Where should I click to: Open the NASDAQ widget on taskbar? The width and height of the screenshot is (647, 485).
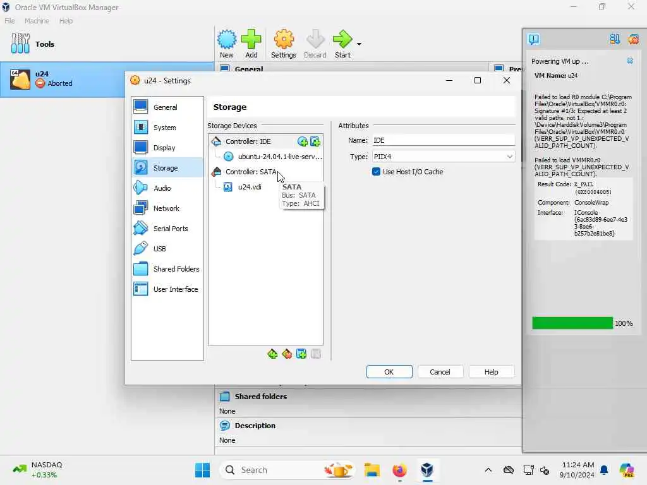[38, 470]
